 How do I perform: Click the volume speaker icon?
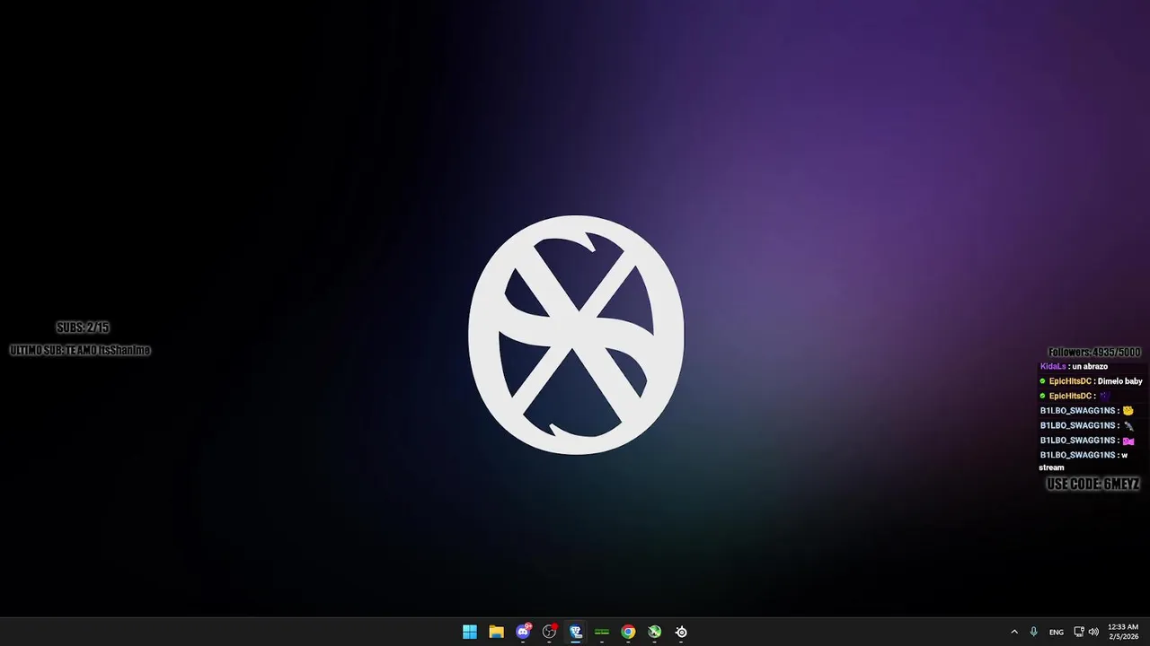(x=1093, y=632)
